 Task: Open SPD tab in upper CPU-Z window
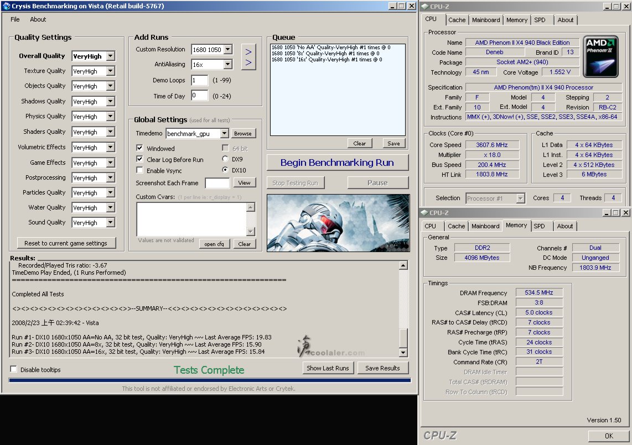[x=540, y=20]
